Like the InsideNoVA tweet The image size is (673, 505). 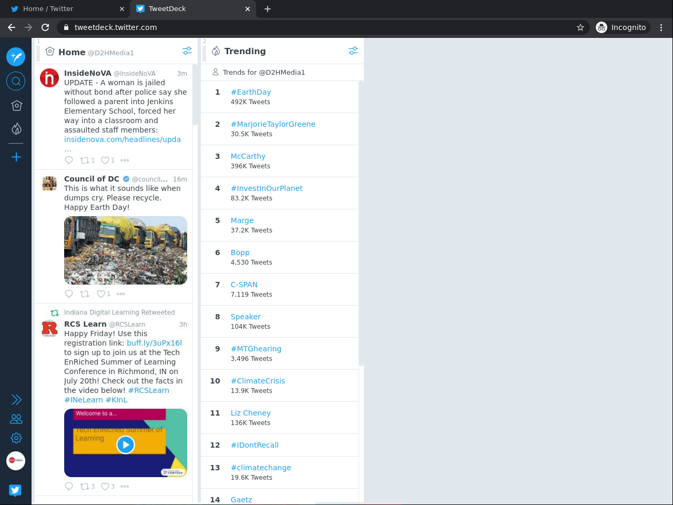(105, 160)
